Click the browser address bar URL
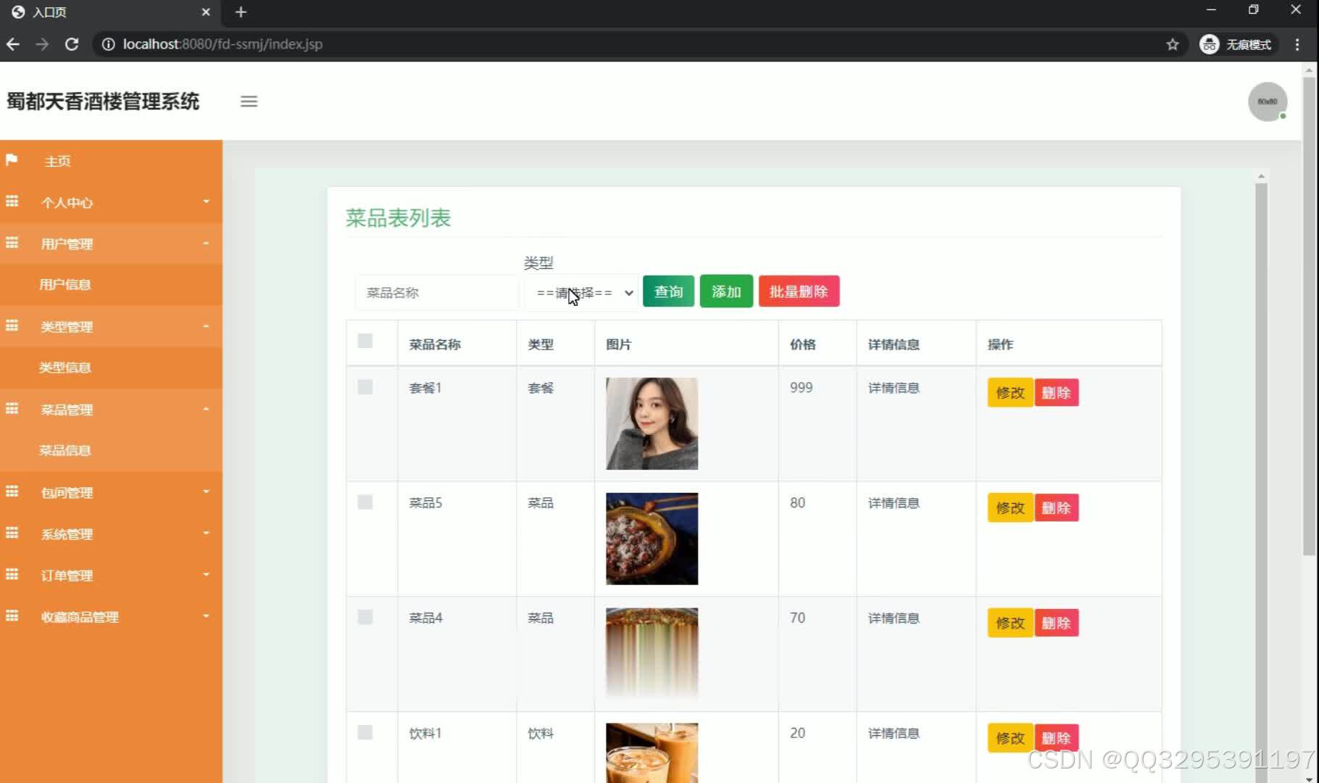1319x783 pixels. click(222, 44)
